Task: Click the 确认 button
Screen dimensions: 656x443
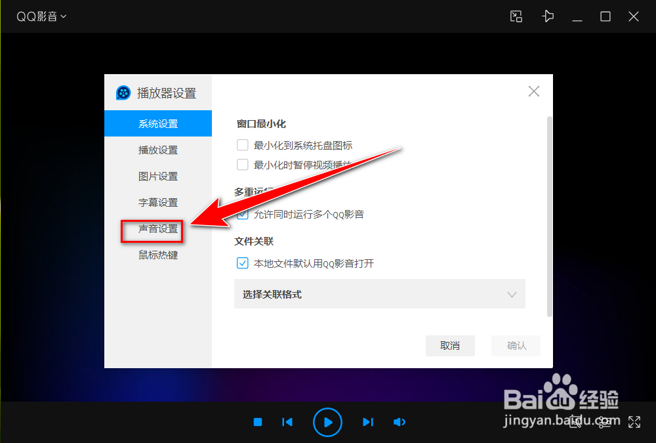Action: point(516,346)
